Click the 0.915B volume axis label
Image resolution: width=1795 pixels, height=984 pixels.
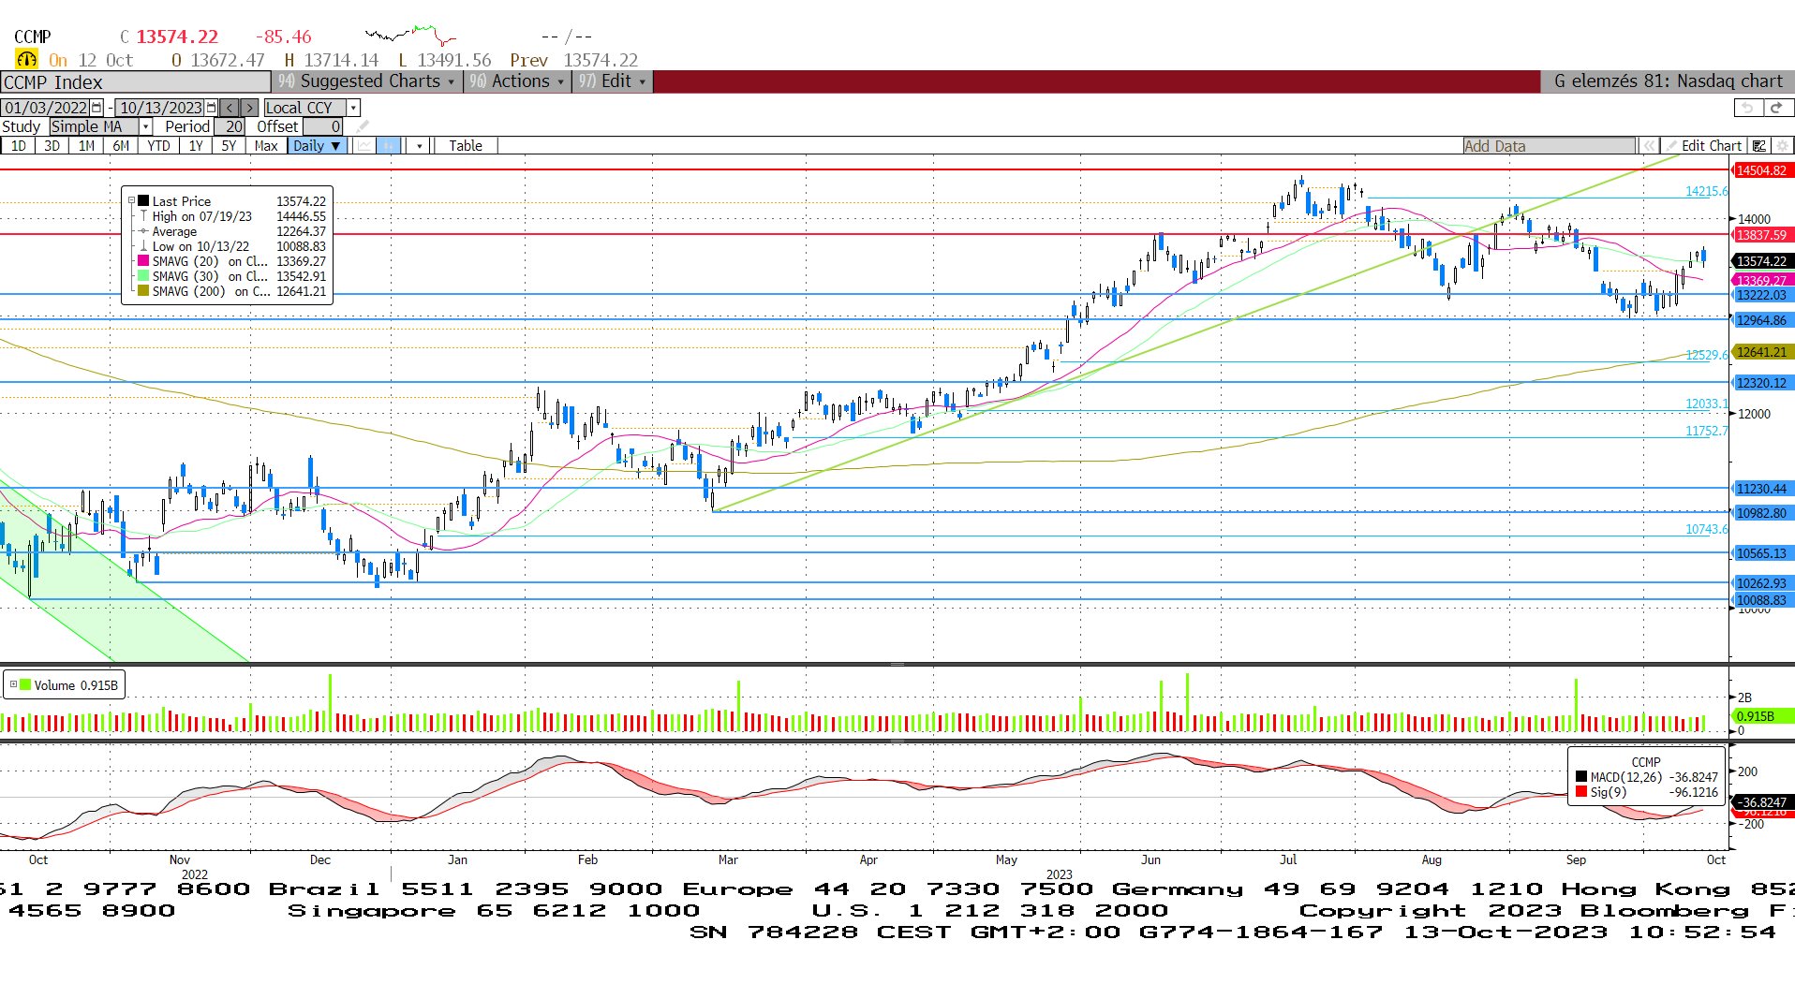[1763, 716]
